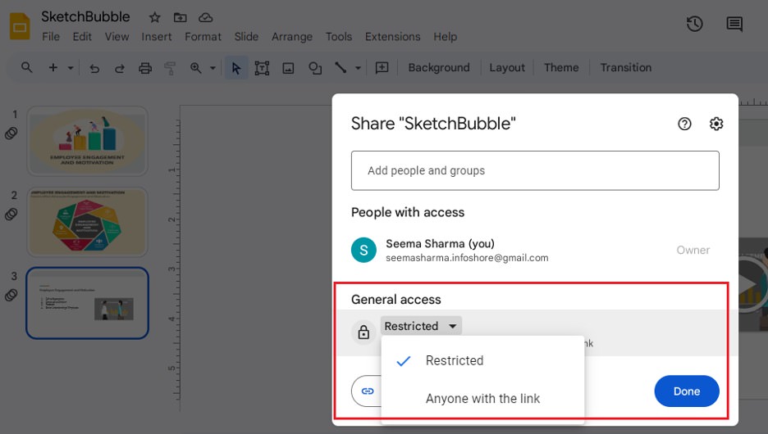The width and height of the screenshot is (768, 434).
Task: Click the add comment toolbar icon
Action: click(x=382, y=67)
